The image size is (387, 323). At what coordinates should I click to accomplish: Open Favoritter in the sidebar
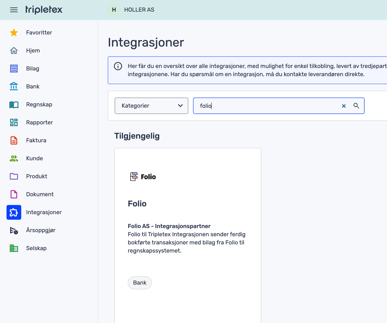[x=39, y=33]
